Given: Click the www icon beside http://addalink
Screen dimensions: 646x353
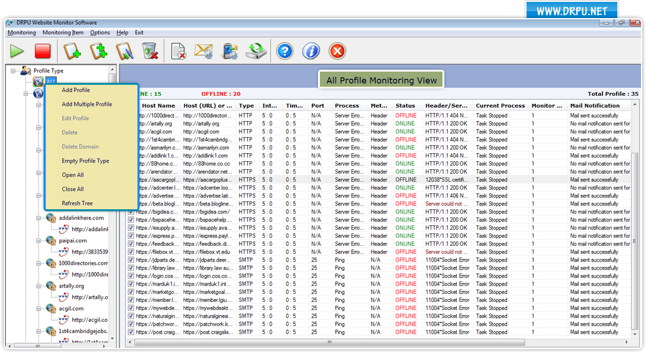Looking at the screenshot, I should tap(64, 229).
